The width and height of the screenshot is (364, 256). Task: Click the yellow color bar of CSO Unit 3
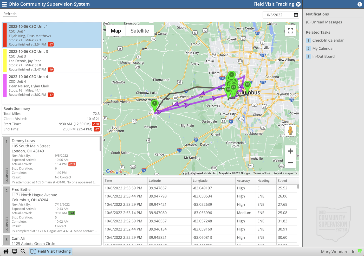5,60
